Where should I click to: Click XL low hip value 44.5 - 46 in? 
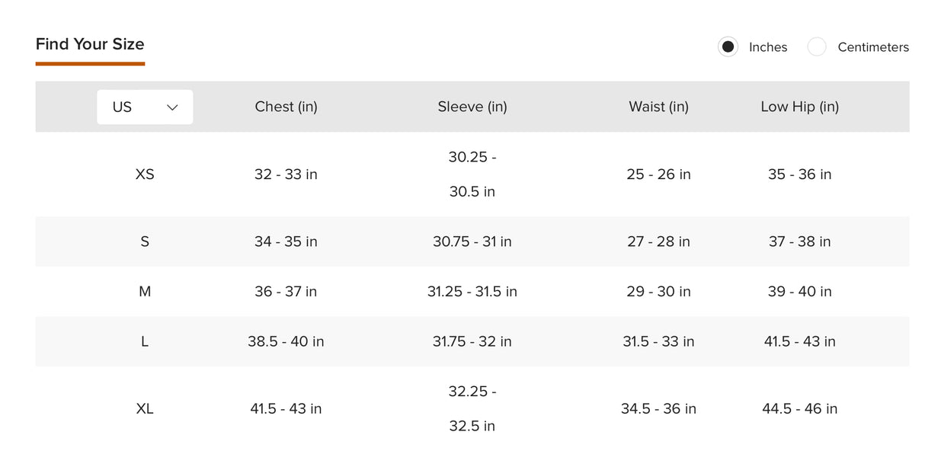point(799,409)
